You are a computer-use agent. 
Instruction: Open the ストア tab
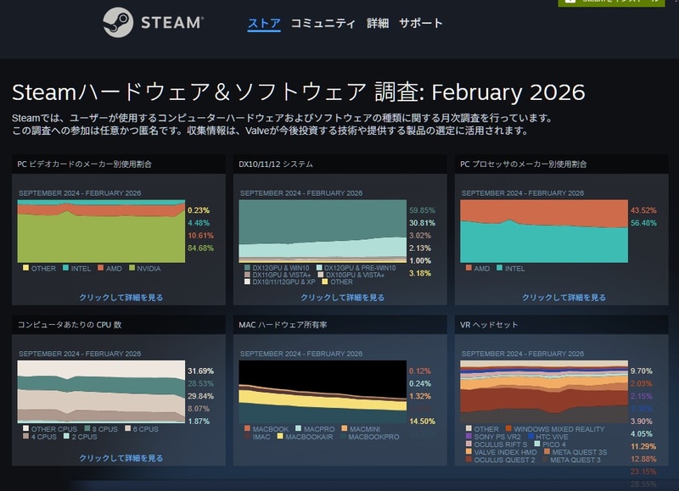264,23
